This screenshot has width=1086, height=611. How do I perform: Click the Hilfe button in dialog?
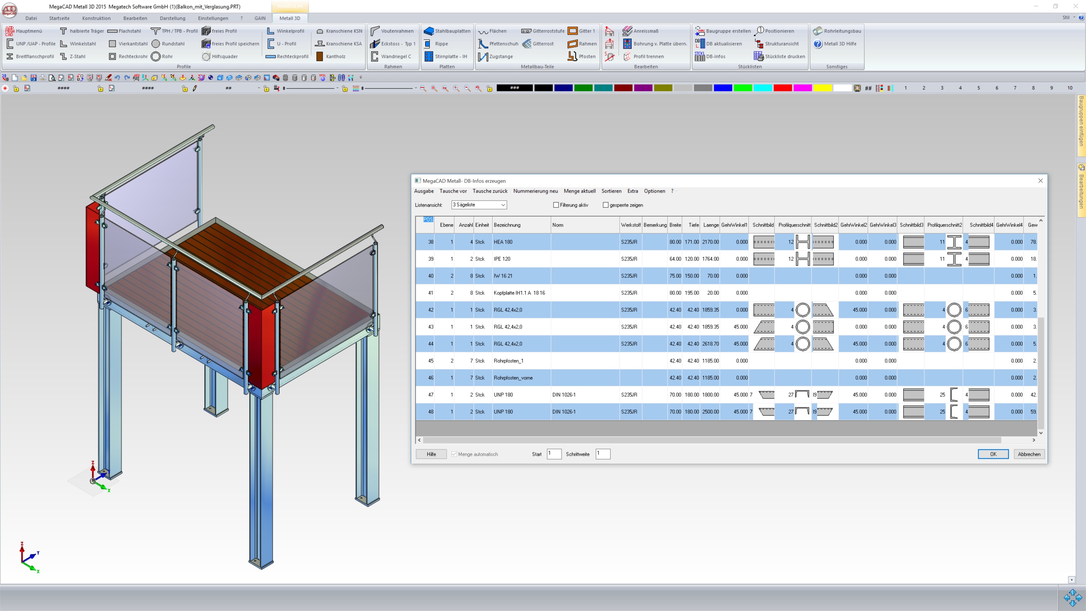pyautogui.click(x=431, y=454)
